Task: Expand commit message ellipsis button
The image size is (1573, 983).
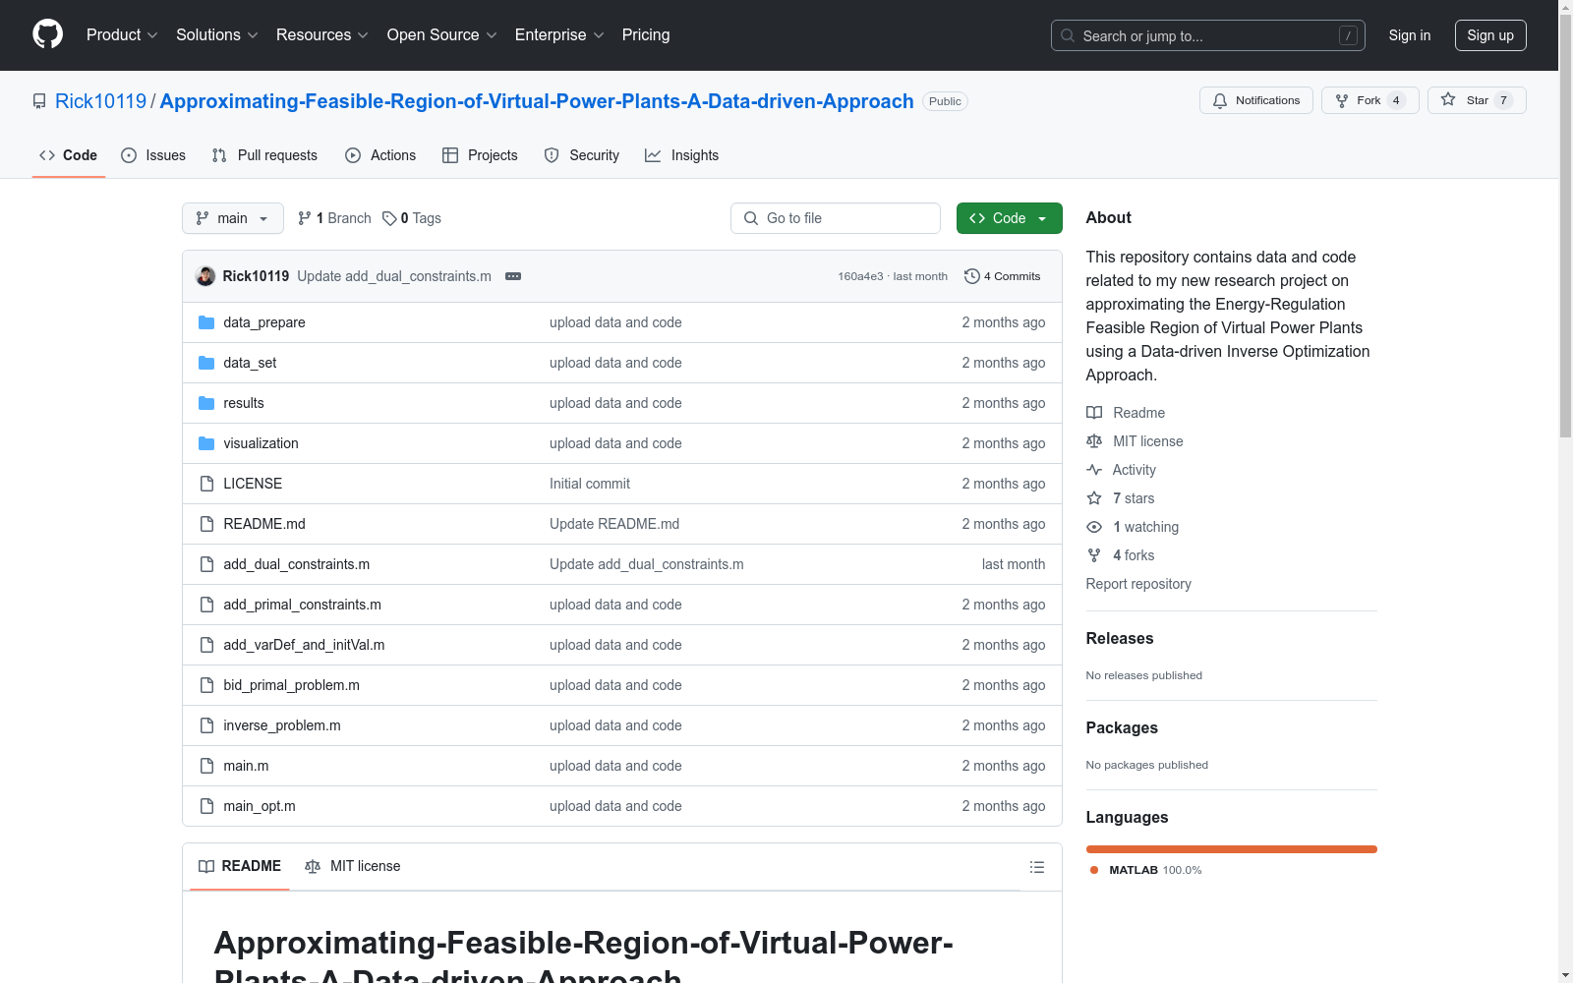Action: click(513, 276)
